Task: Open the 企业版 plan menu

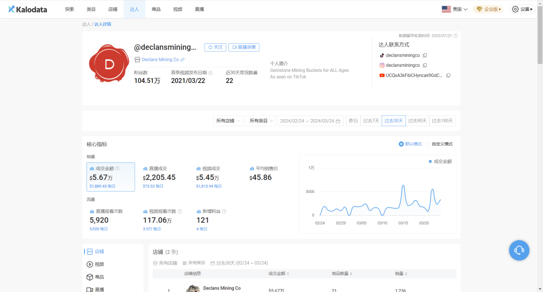Action: (x=489, y=10)
